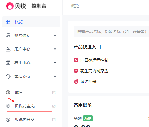Viewport: 149px width, 127px height.
Task: Open the 账号体系 menu item
Action: (x=31, y=35)
